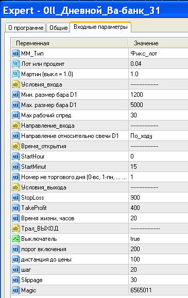Open the Фикс_лот value for MM_Тип
188x298 pixels.
tap(144, 54)
